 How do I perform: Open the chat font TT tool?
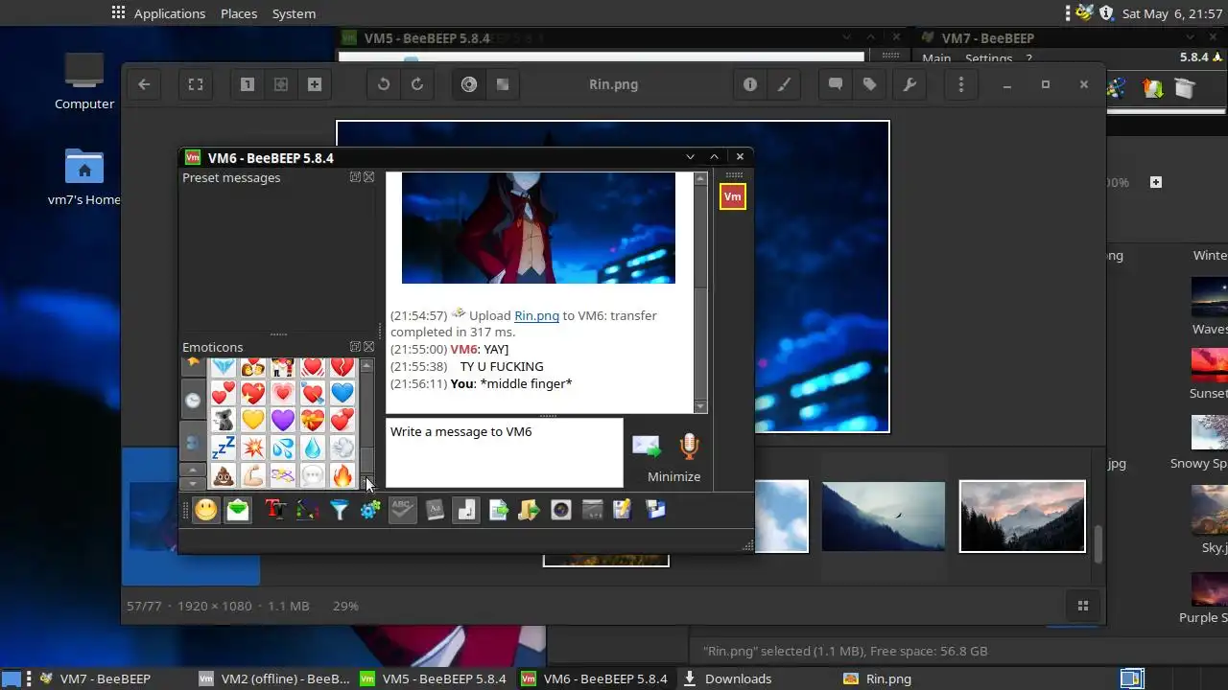(275, 510)
